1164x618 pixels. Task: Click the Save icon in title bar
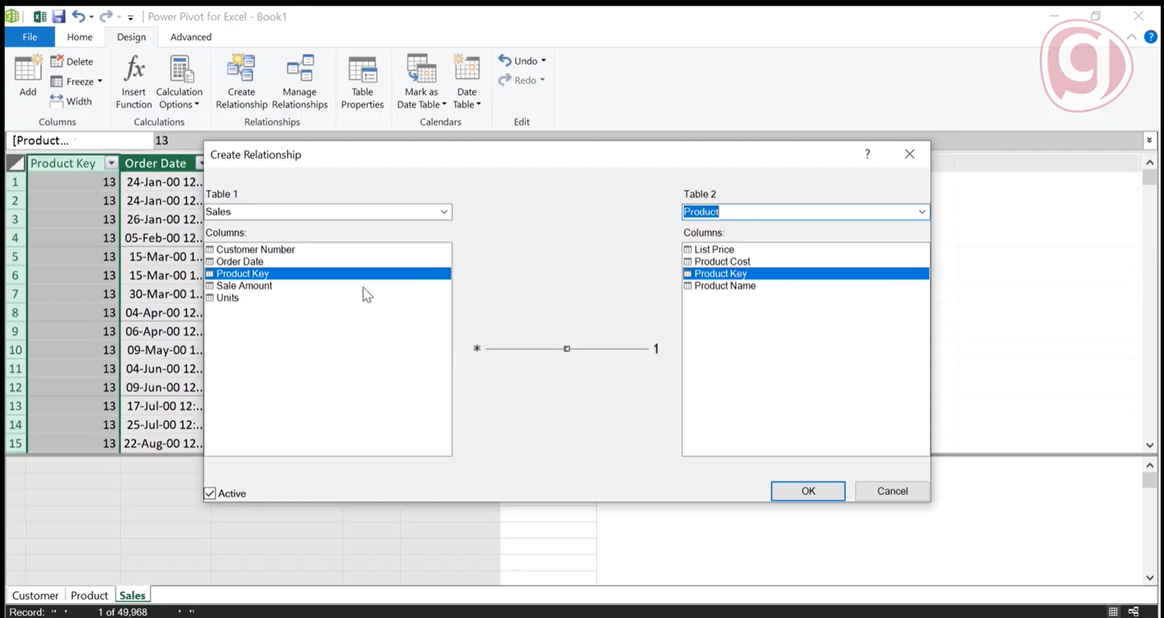coord(59,17)
